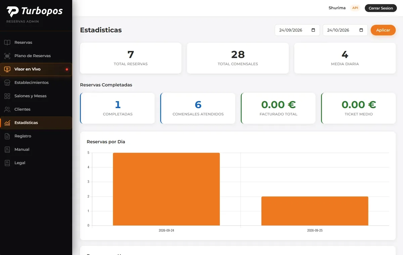Click the Reservas book icon in sidebar

click(x=7, y=42)
